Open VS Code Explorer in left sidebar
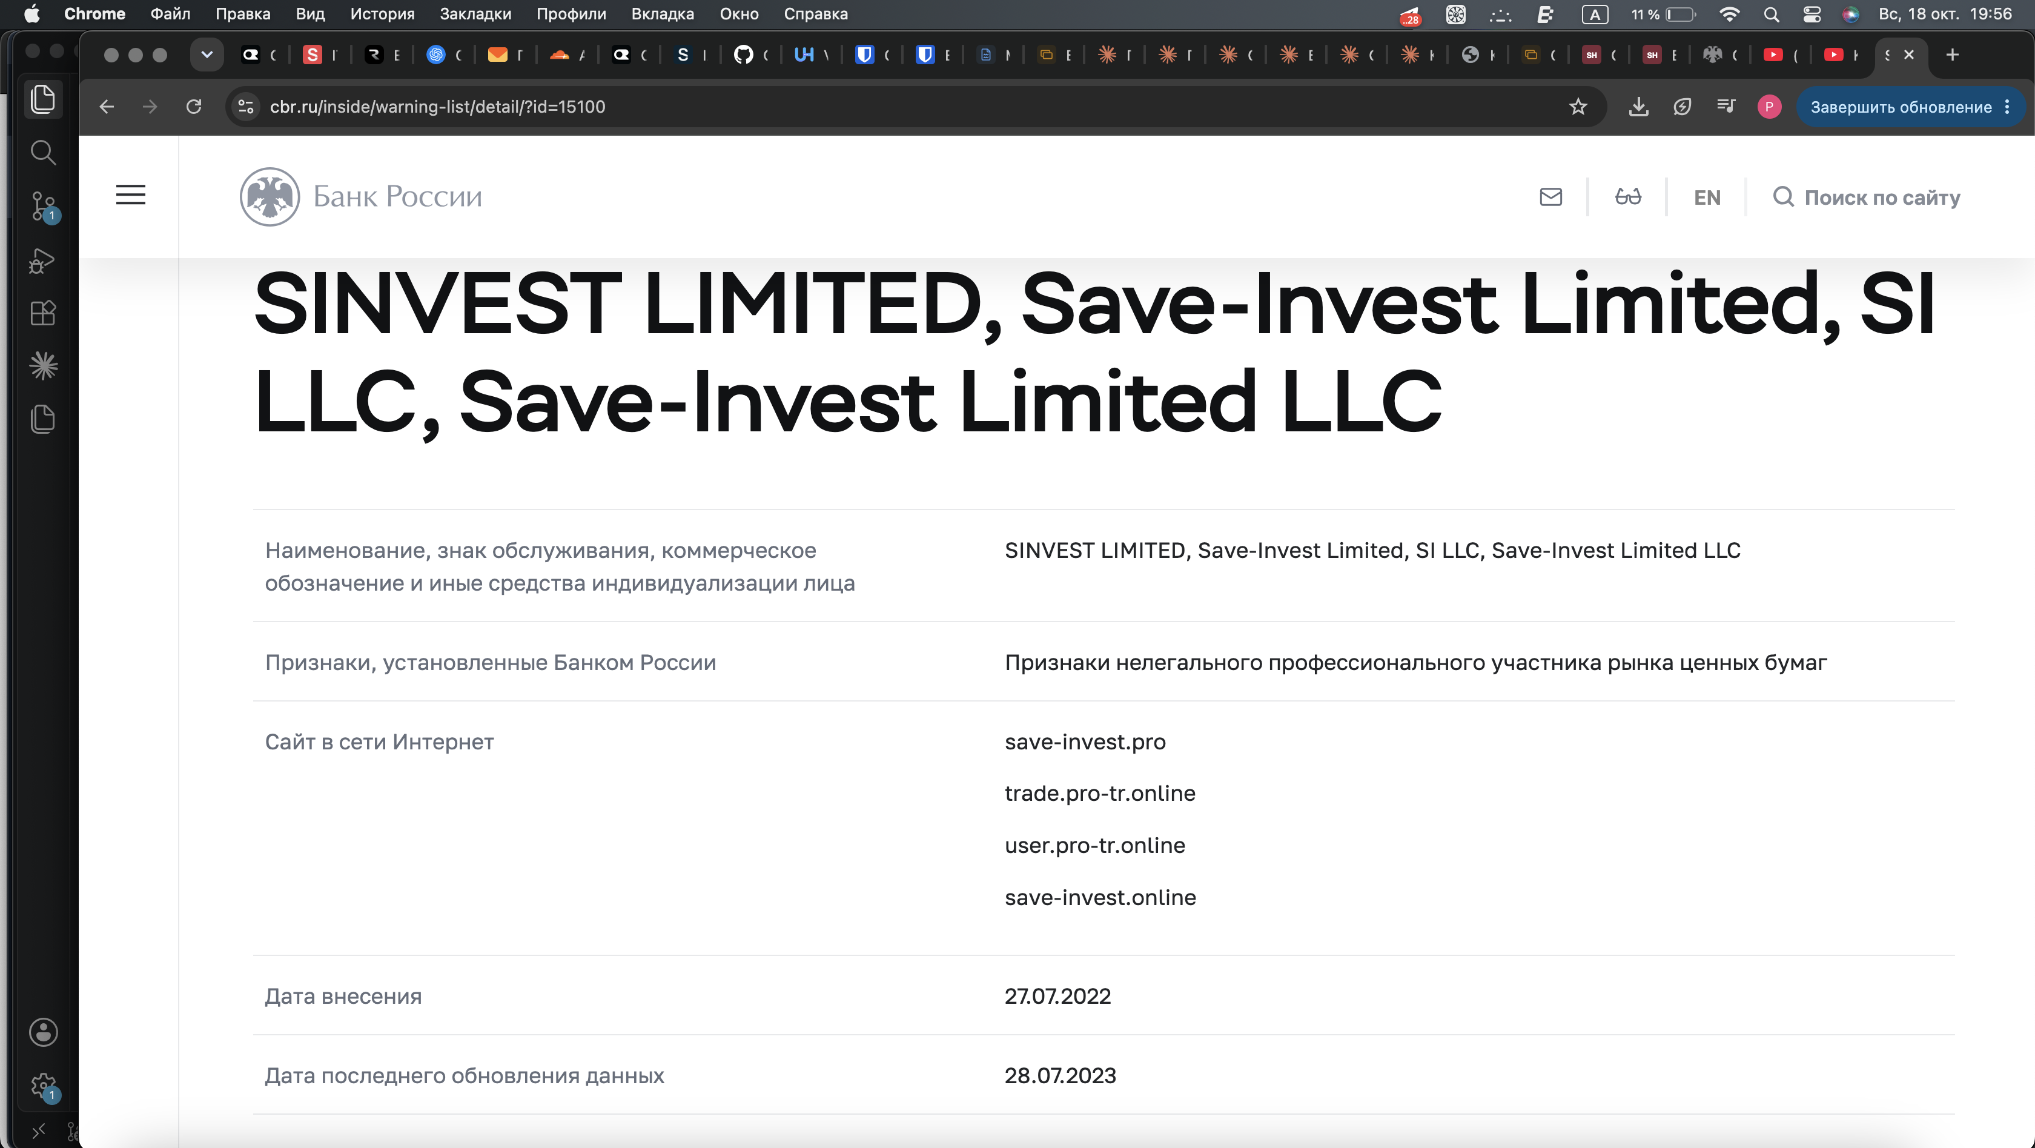The width and height of the screenshot is (2035, 1148). point(42,99)
